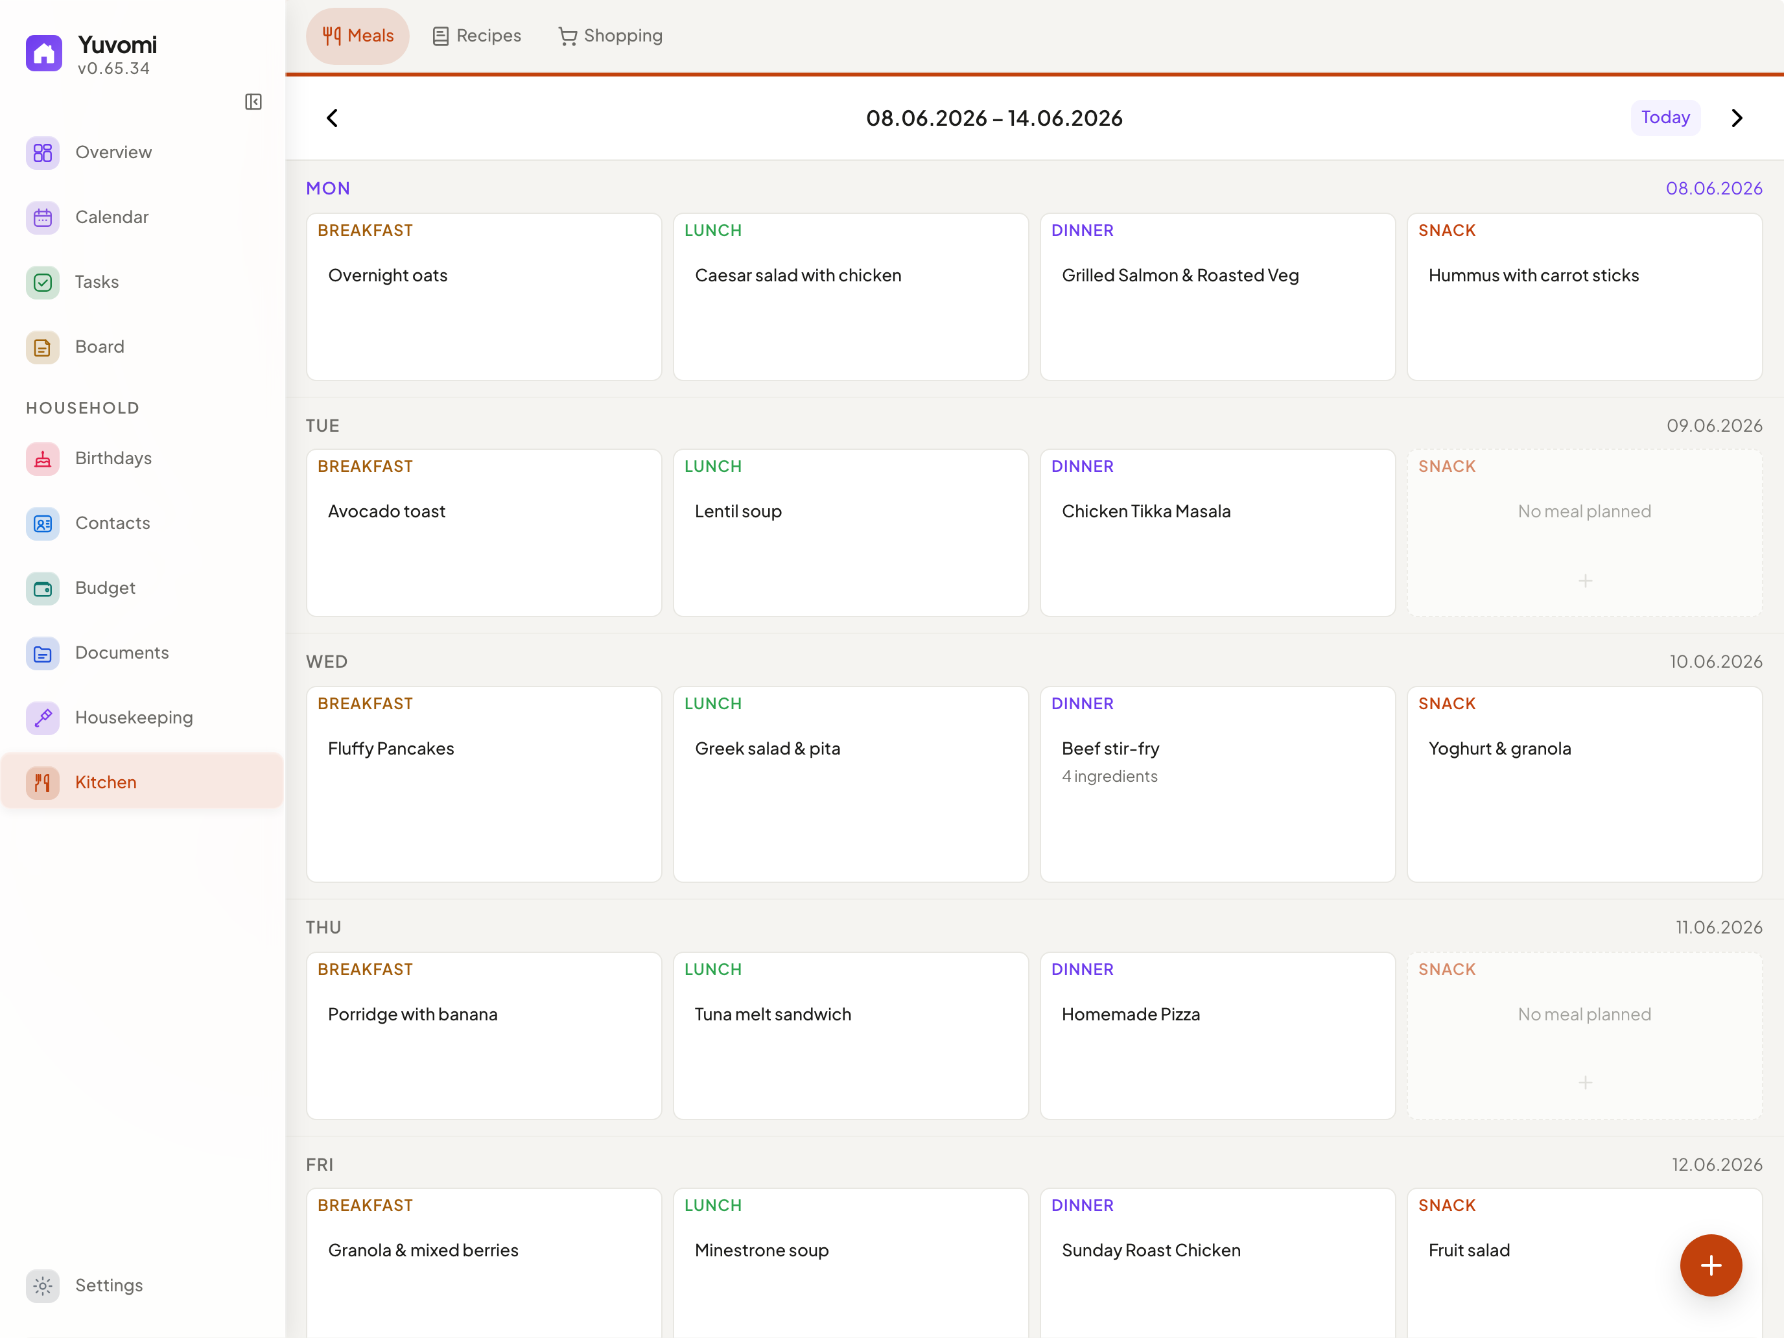1784x1338 pixels.
Task: Switch to the Meals tab
Action: click(x=357, y=36)
